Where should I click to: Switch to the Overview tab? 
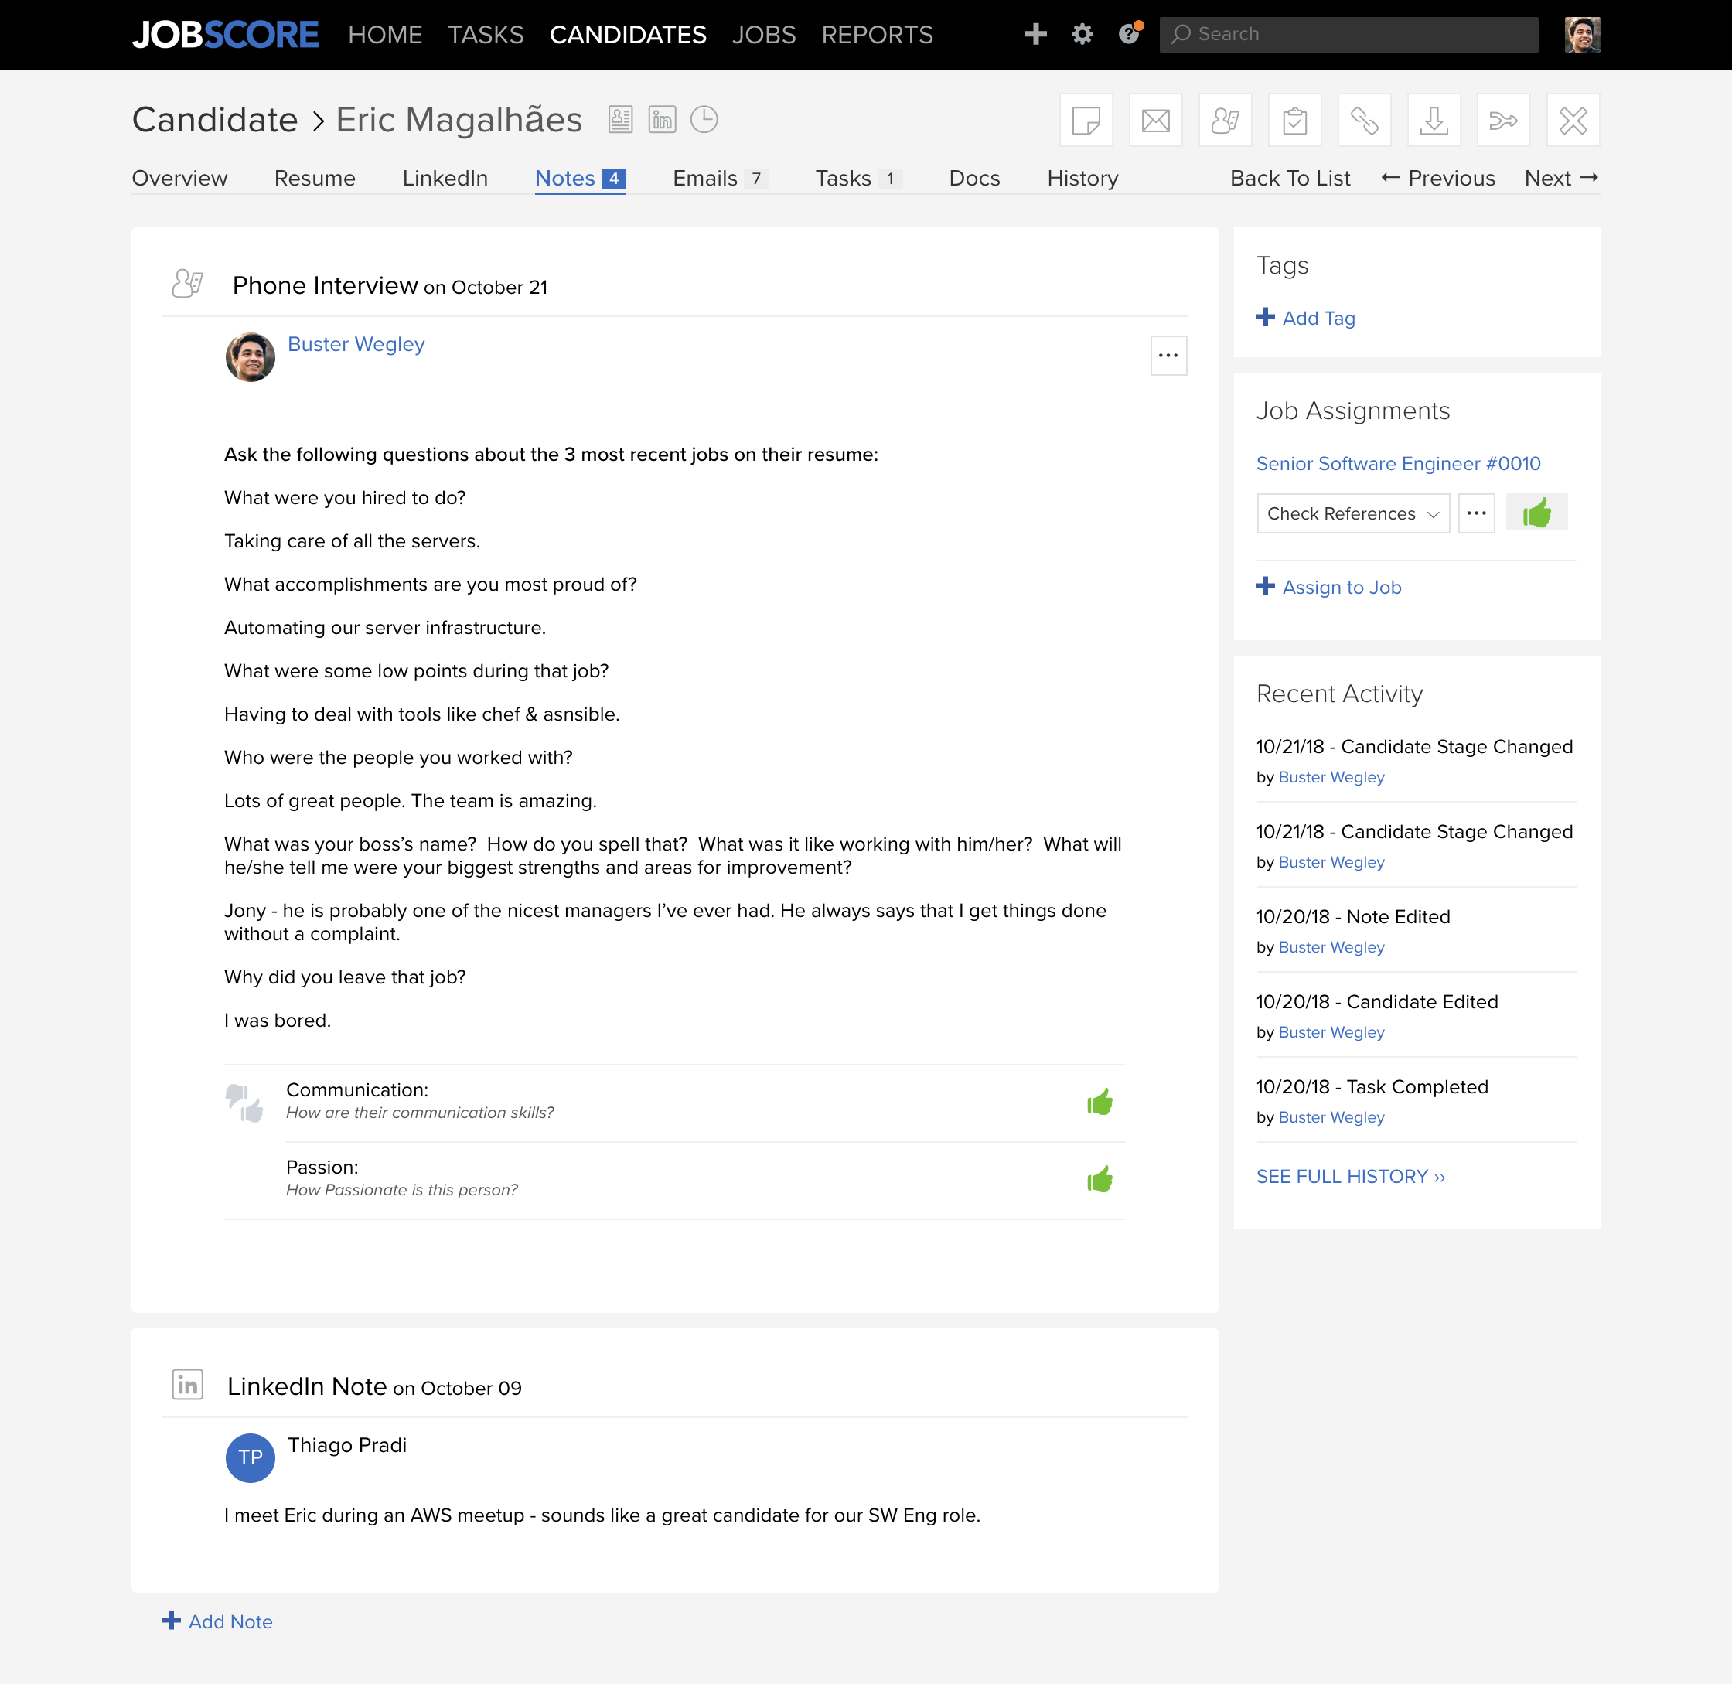pyautogui.click(x=179, y=178)
